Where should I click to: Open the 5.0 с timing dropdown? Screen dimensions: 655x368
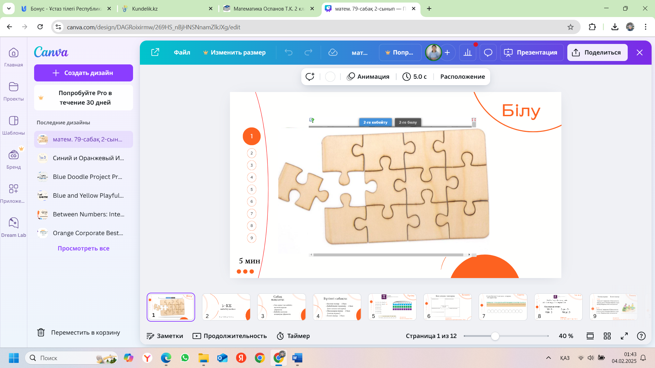click(414, 77)
